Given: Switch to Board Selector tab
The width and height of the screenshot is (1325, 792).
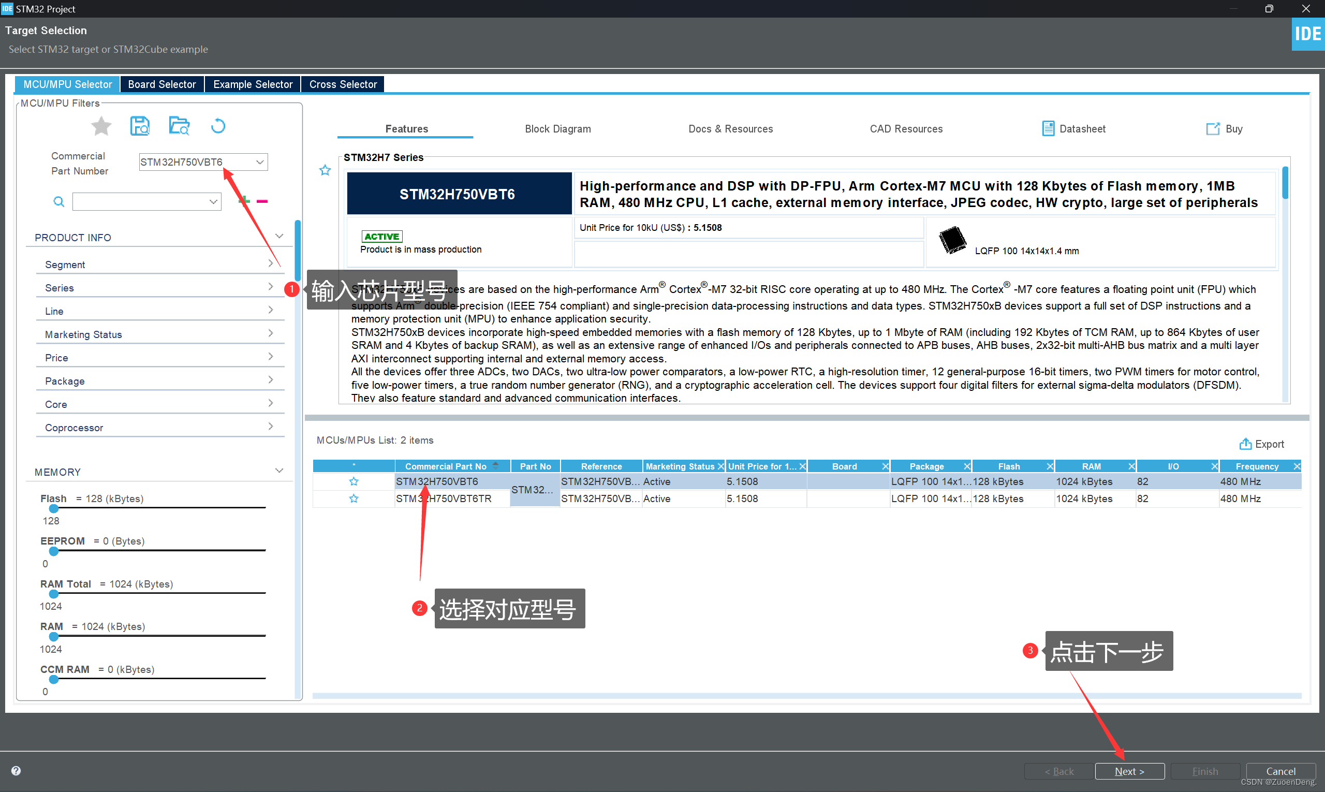Looking at the screenshot, I should [161, 84].
